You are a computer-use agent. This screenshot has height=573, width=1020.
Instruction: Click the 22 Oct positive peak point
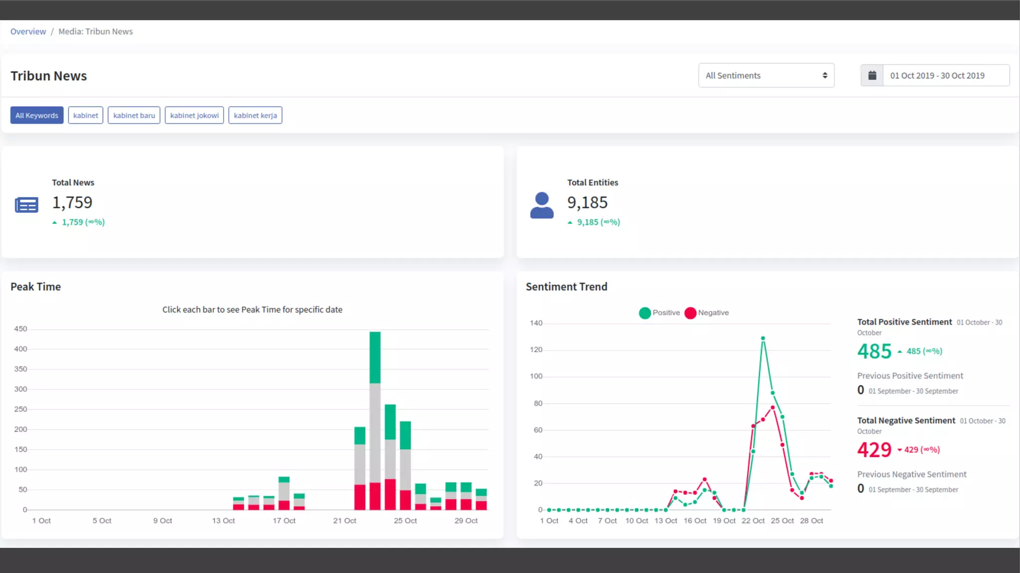tap(763, 339)
